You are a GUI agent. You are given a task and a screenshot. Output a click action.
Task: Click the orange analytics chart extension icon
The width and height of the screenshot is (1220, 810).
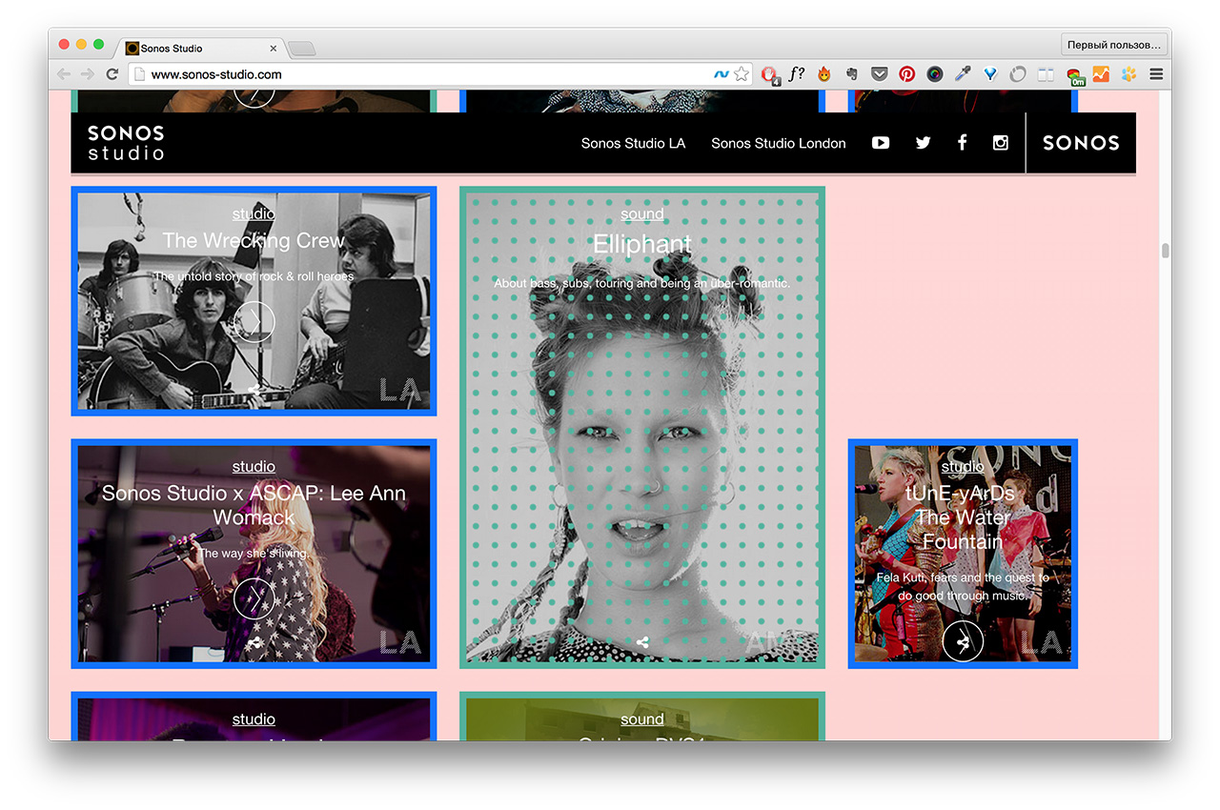(1102, 74)
